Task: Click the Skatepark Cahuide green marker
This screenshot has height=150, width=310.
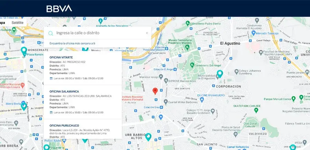Action: click(256, 110)
